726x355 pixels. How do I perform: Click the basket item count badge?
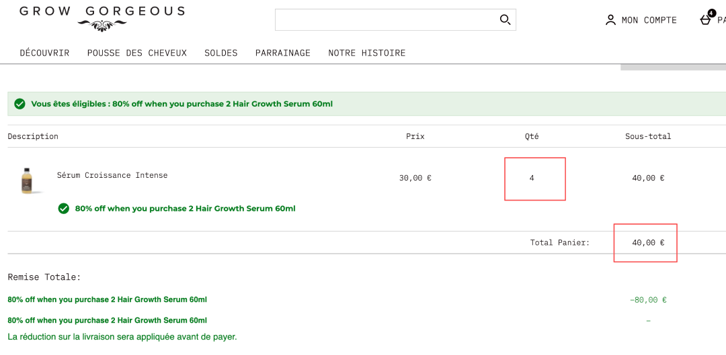pyautogui.click(x=712, y=13)
